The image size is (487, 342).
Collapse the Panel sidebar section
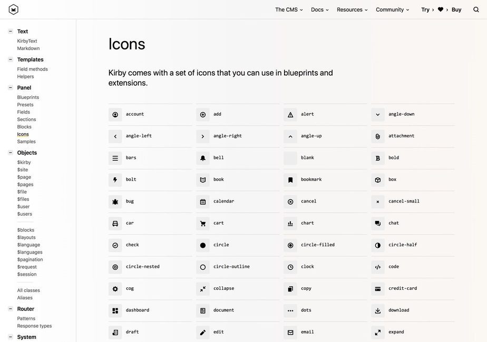tap(11, 88)
